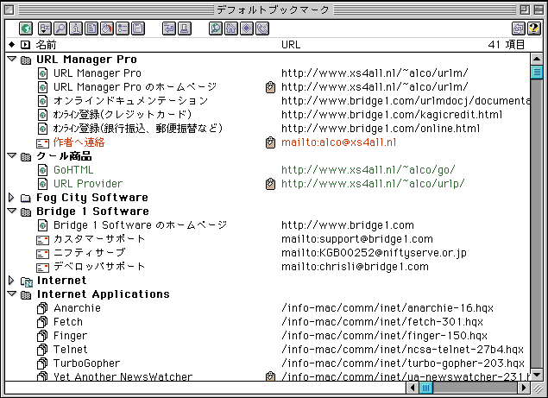Select the Finger bookmark row

(268, 336)
